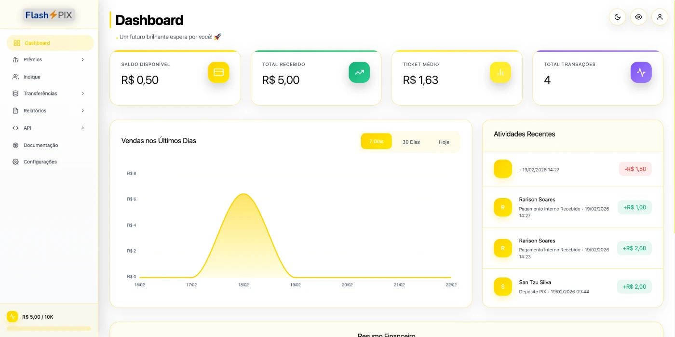The image size is (675, 337).
Task: Open the -R$ 1,50 recent activity entry
Action: (572, 169)
